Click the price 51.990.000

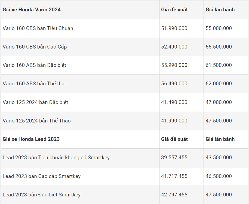[174, 28]
